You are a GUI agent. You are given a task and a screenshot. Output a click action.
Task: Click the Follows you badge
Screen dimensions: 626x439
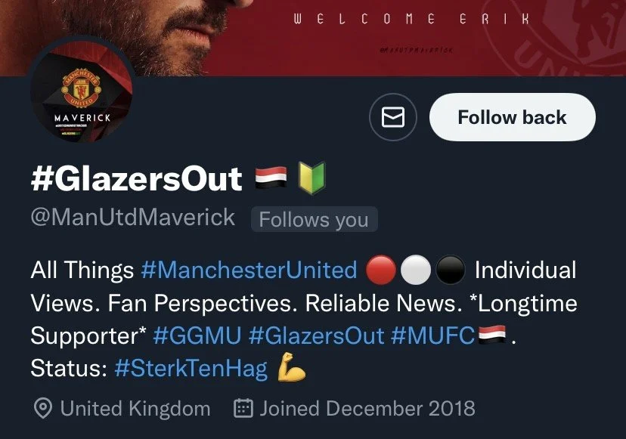coord(314,219)
